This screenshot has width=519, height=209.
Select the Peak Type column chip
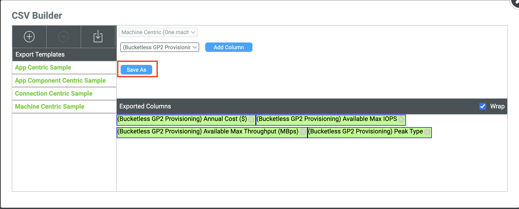(x=365, y=132)
